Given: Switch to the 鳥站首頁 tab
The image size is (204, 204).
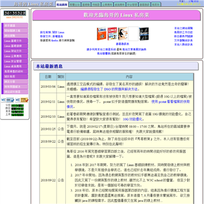Looking at the screenshot, I should 62,5.
